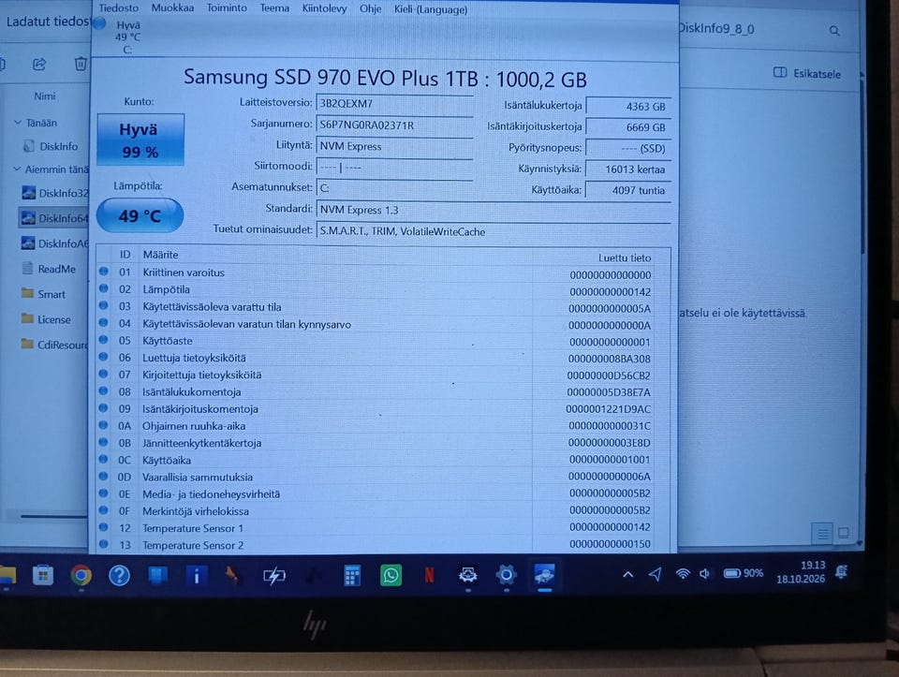Open the calculator icon on taskbar
Image resolution: width=899 pixels, height=677 pixels.
[352, 576]
